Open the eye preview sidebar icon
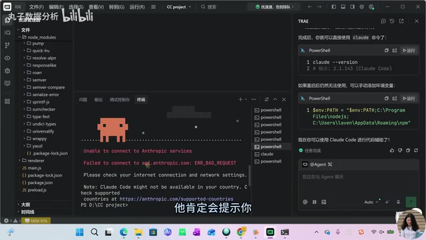Image resolution: width=426 pixels, height=240 pixels. point(7,58)
